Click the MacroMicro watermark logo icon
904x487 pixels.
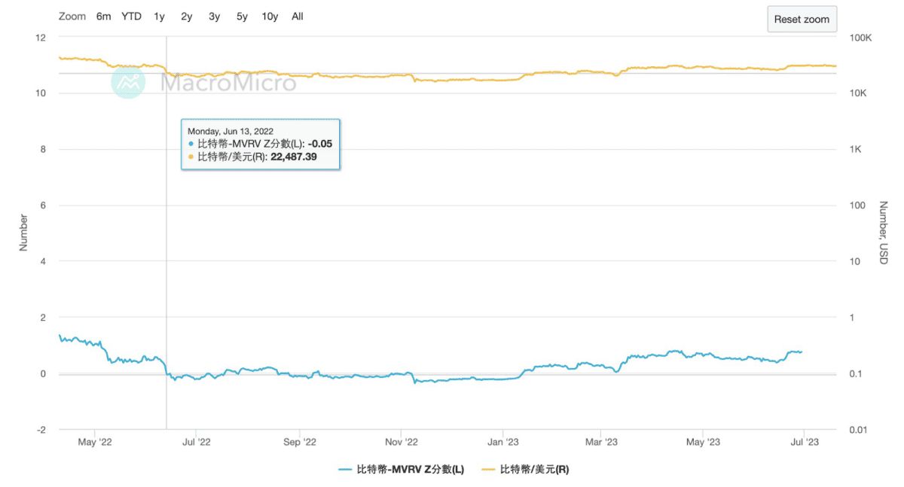[x=128, y=81]
